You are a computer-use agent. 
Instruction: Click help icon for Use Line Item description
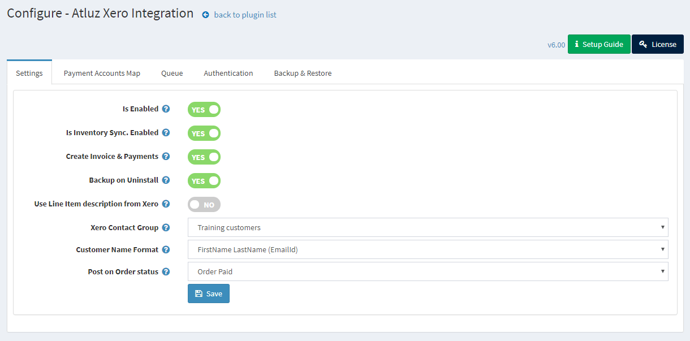coord(166,204)
